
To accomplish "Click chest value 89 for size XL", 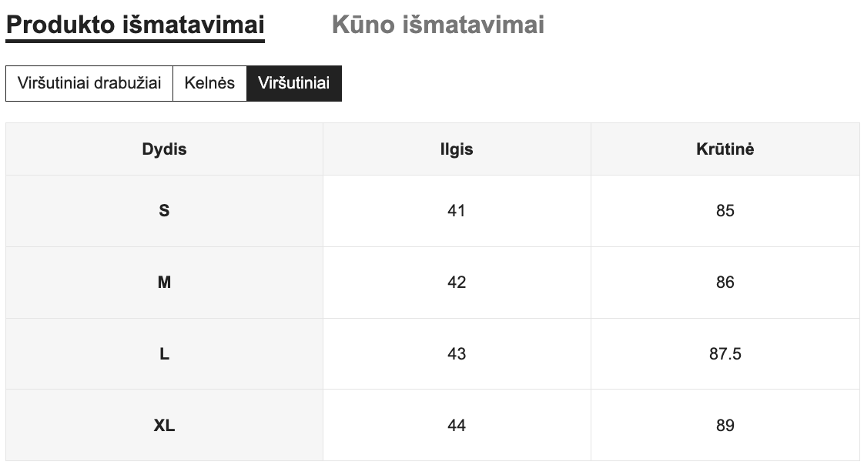I will pyautogui.click(x=725, y=425).
